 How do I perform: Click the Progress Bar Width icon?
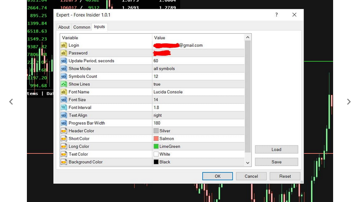pos(64,123)
